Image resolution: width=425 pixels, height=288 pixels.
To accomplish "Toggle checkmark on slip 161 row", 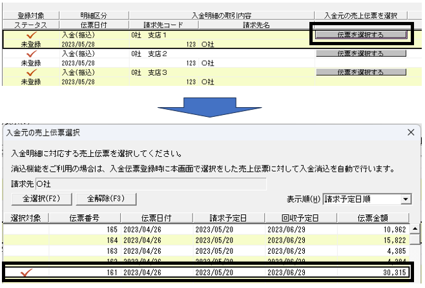I will point(26,273).
